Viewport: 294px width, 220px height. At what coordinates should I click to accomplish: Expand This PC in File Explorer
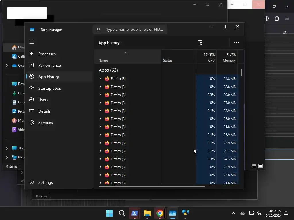tap(7, 148)
